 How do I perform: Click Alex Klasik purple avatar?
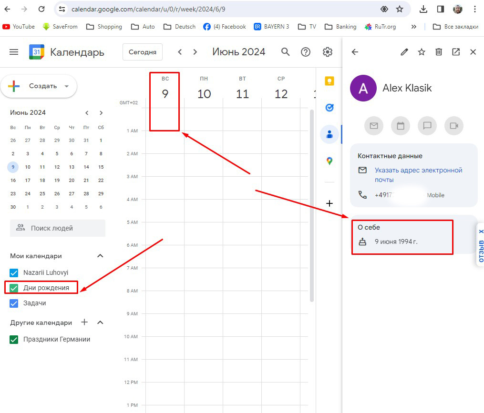pos(363,88)
